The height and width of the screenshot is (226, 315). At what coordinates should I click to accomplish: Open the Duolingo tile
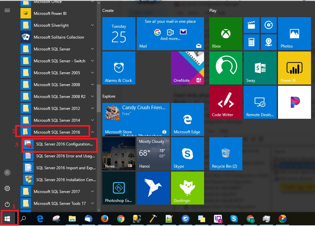tap(188, 188)
